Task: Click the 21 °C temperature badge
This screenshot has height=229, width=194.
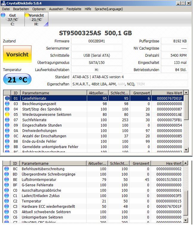Action: (x=17, y=79)
